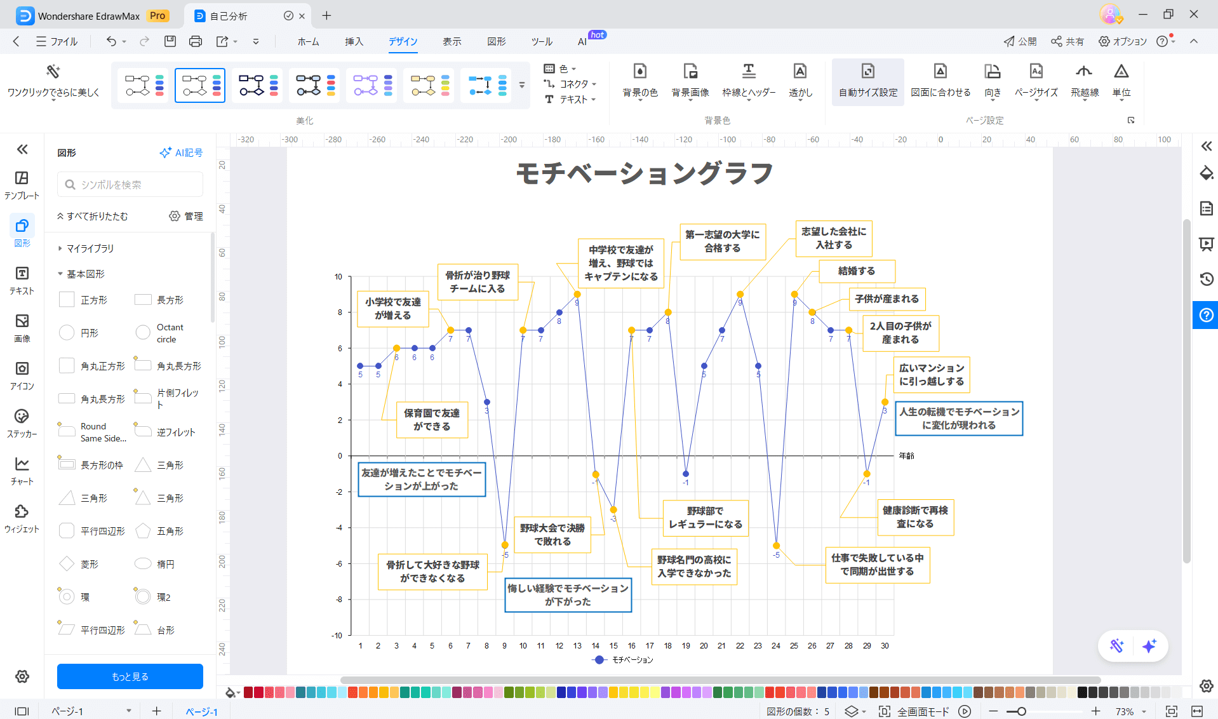Click the シンボルを検索 search field

130,184
